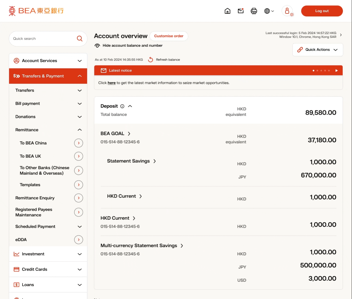Go to home via house icon
The height and width of the screenshot is (299, 352).
[227, 11]
